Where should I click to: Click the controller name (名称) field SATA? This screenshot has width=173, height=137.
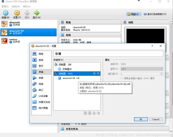(142, 64)
